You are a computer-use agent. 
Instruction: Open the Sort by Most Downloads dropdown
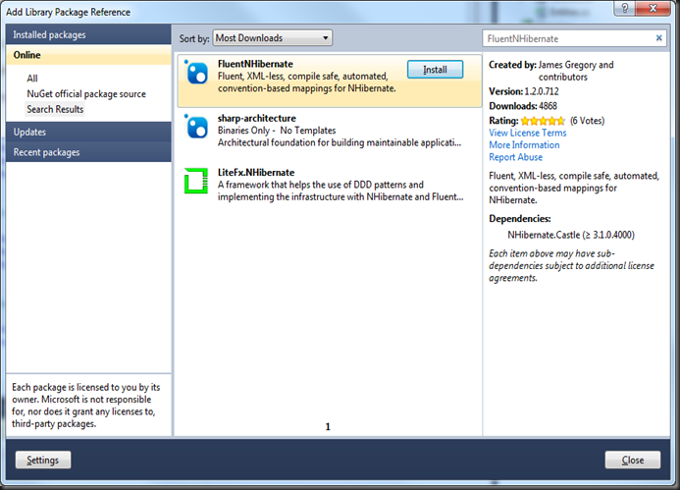273,38
